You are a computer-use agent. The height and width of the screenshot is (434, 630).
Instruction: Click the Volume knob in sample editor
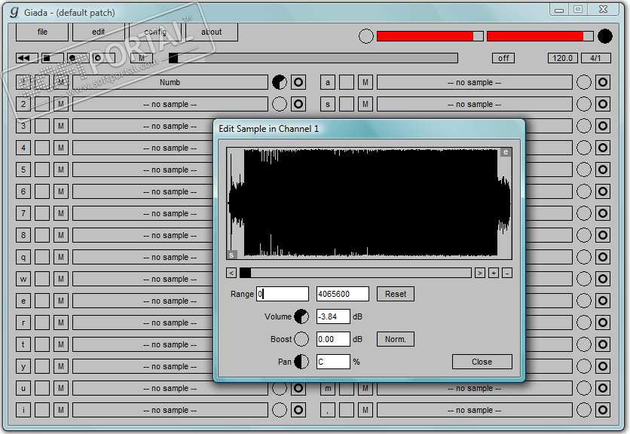301,316
